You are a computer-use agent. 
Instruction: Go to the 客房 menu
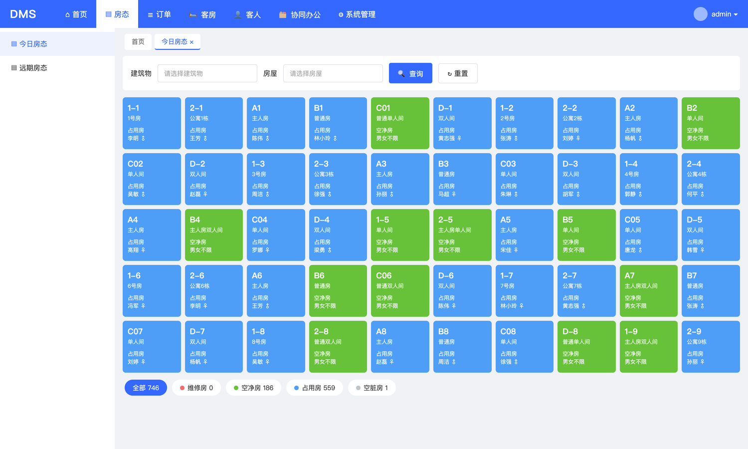[x=202, y=14]
